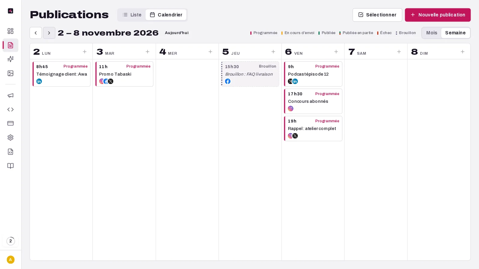Create a Nouvelle publication
Screen dimensions: 479x269
point(438,15)
